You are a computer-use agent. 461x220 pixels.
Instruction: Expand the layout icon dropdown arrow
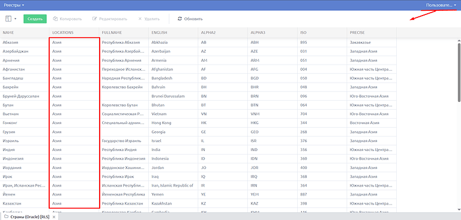click(x=15, y=19)
